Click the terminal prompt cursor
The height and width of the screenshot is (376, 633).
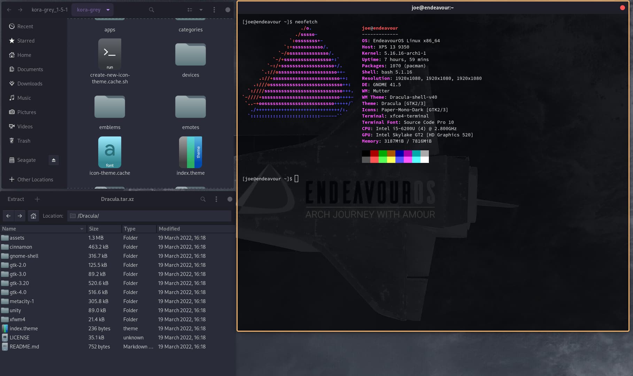click(x=296, y=179)
